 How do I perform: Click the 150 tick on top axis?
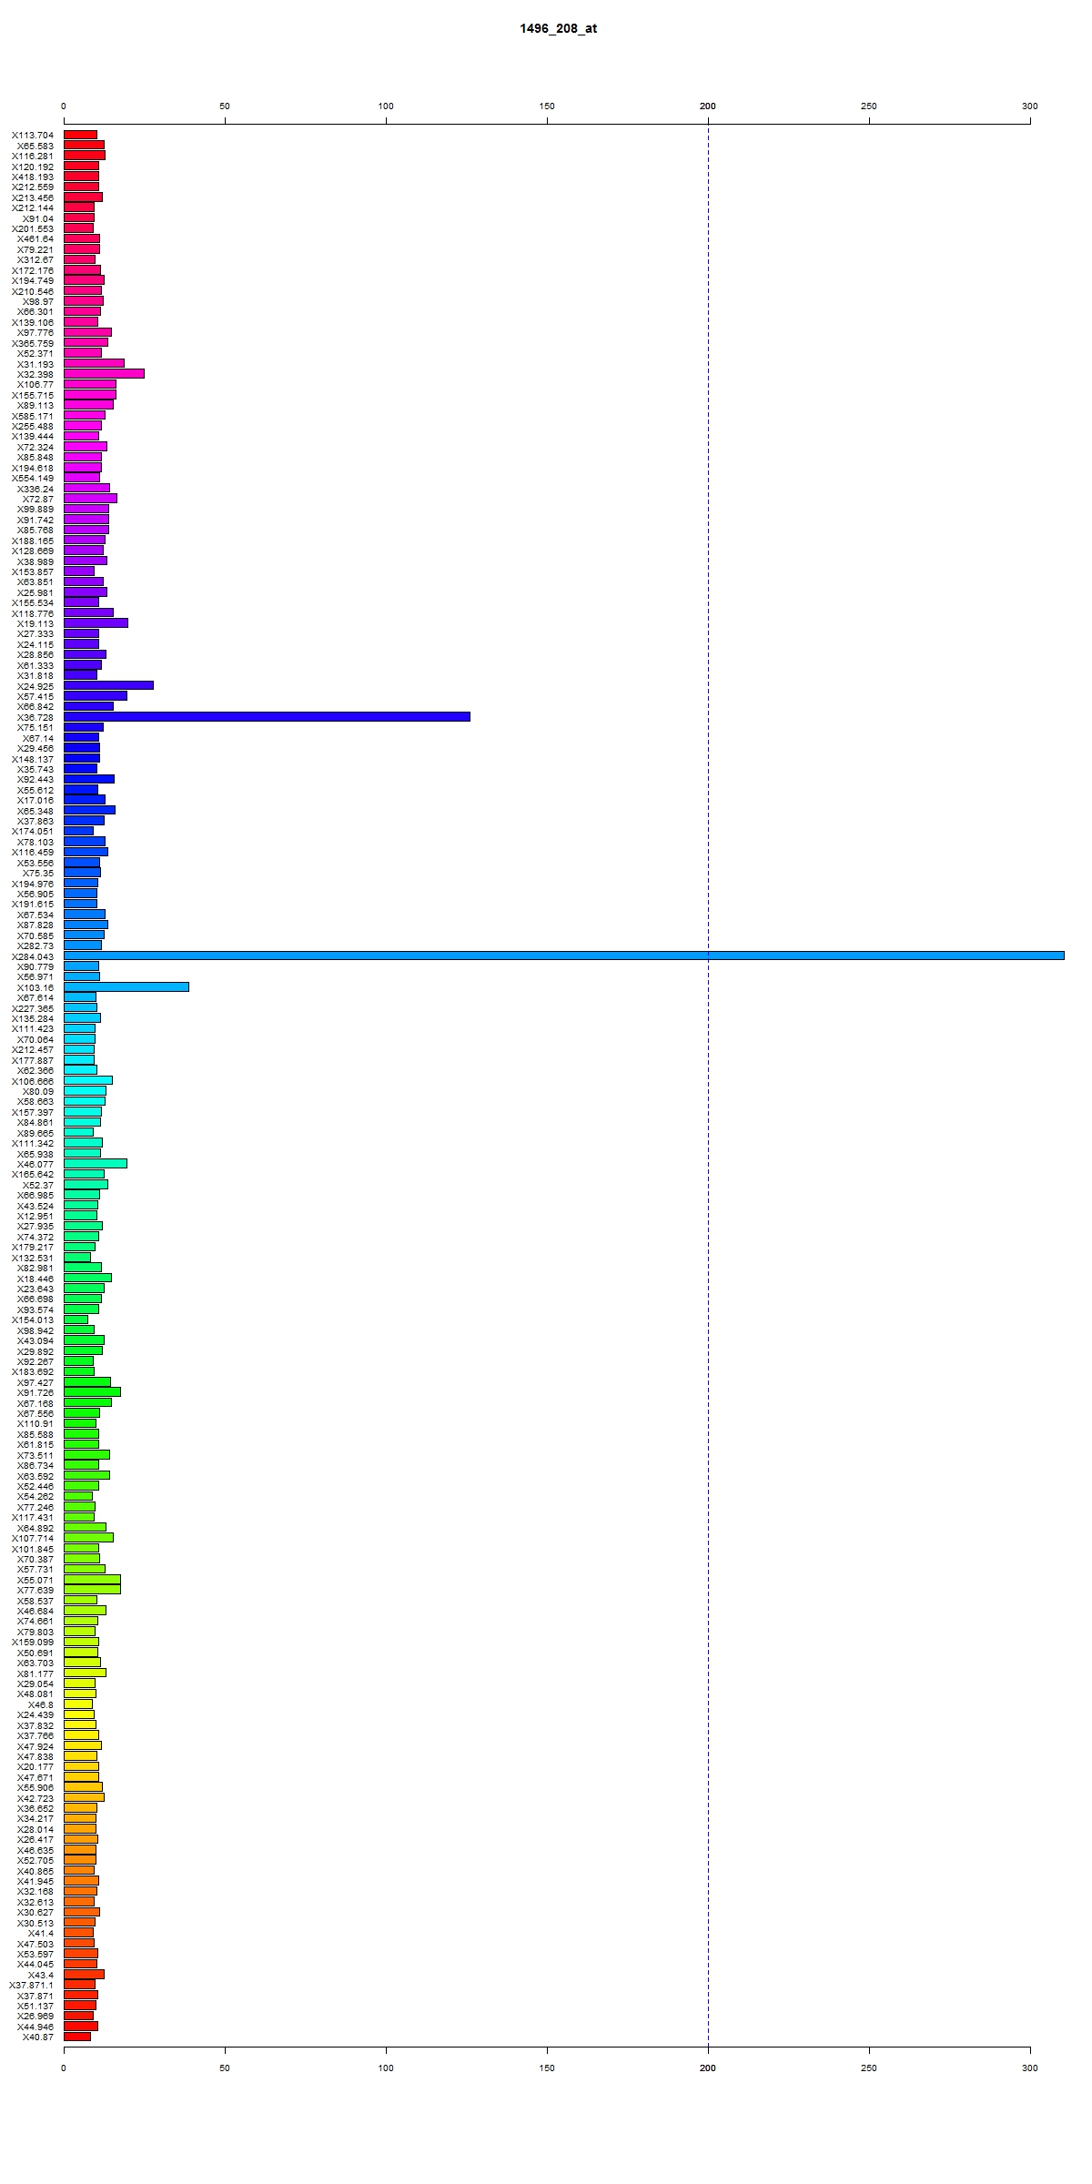(x=547, y=106)
